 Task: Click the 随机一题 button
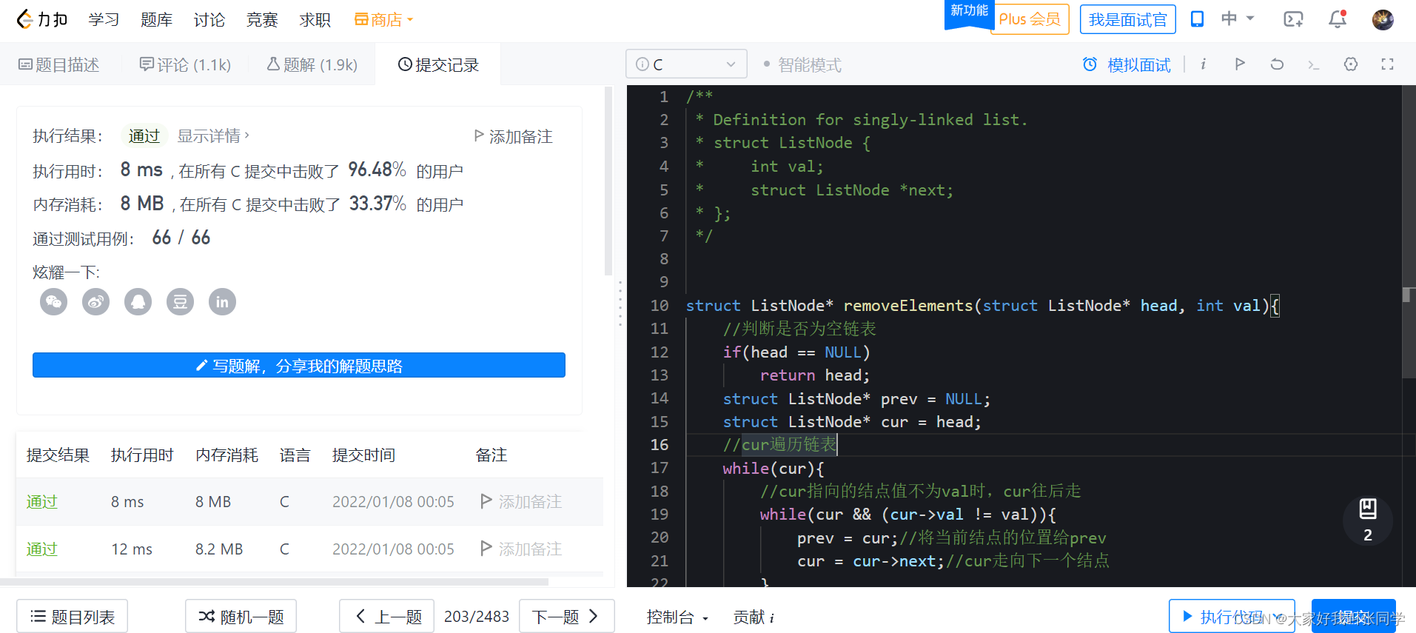click(x=241, y=616)
